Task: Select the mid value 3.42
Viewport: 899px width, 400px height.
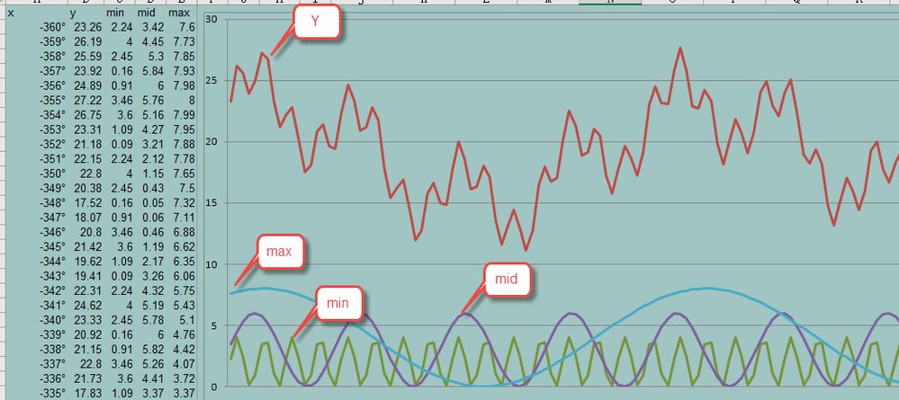Action: coord(154,27)
